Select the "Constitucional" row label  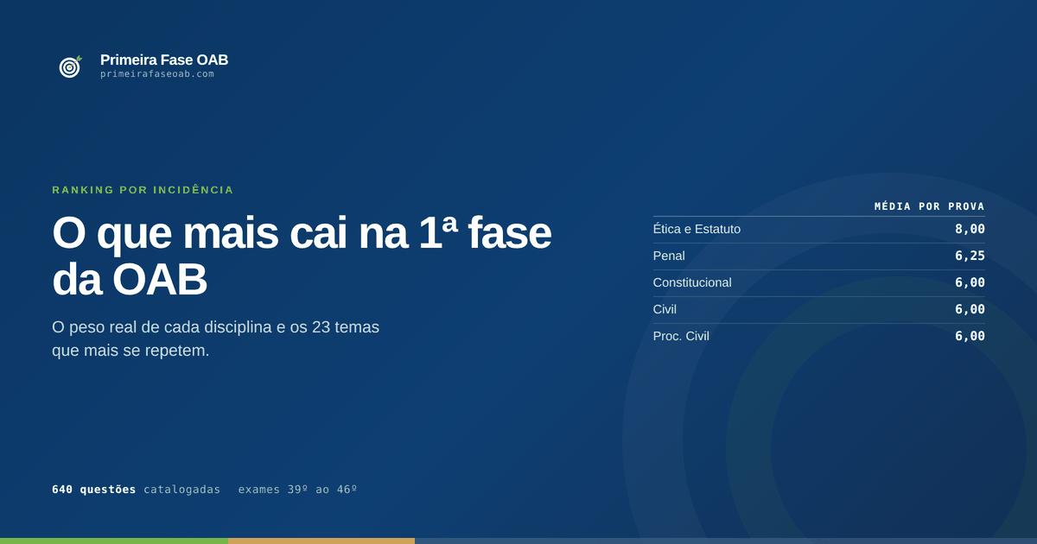[x=692, y=282]
